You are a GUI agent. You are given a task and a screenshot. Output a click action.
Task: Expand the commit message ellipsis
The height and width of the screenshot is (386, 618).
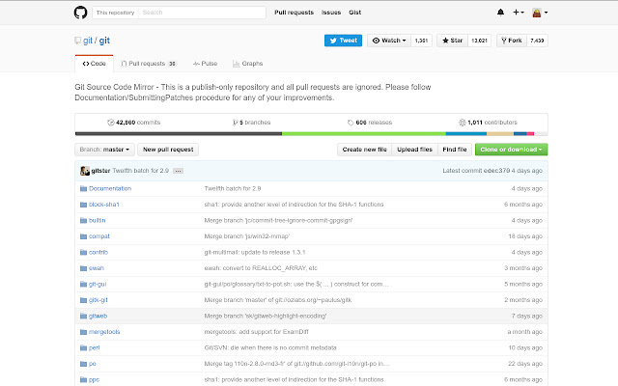pos(178,171)
